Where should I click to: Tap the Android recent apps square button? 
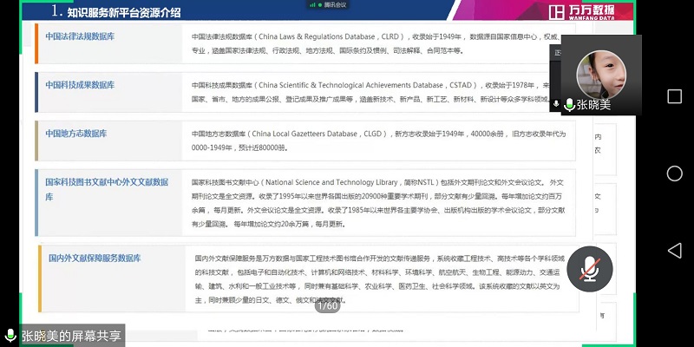tap(674, 96)
